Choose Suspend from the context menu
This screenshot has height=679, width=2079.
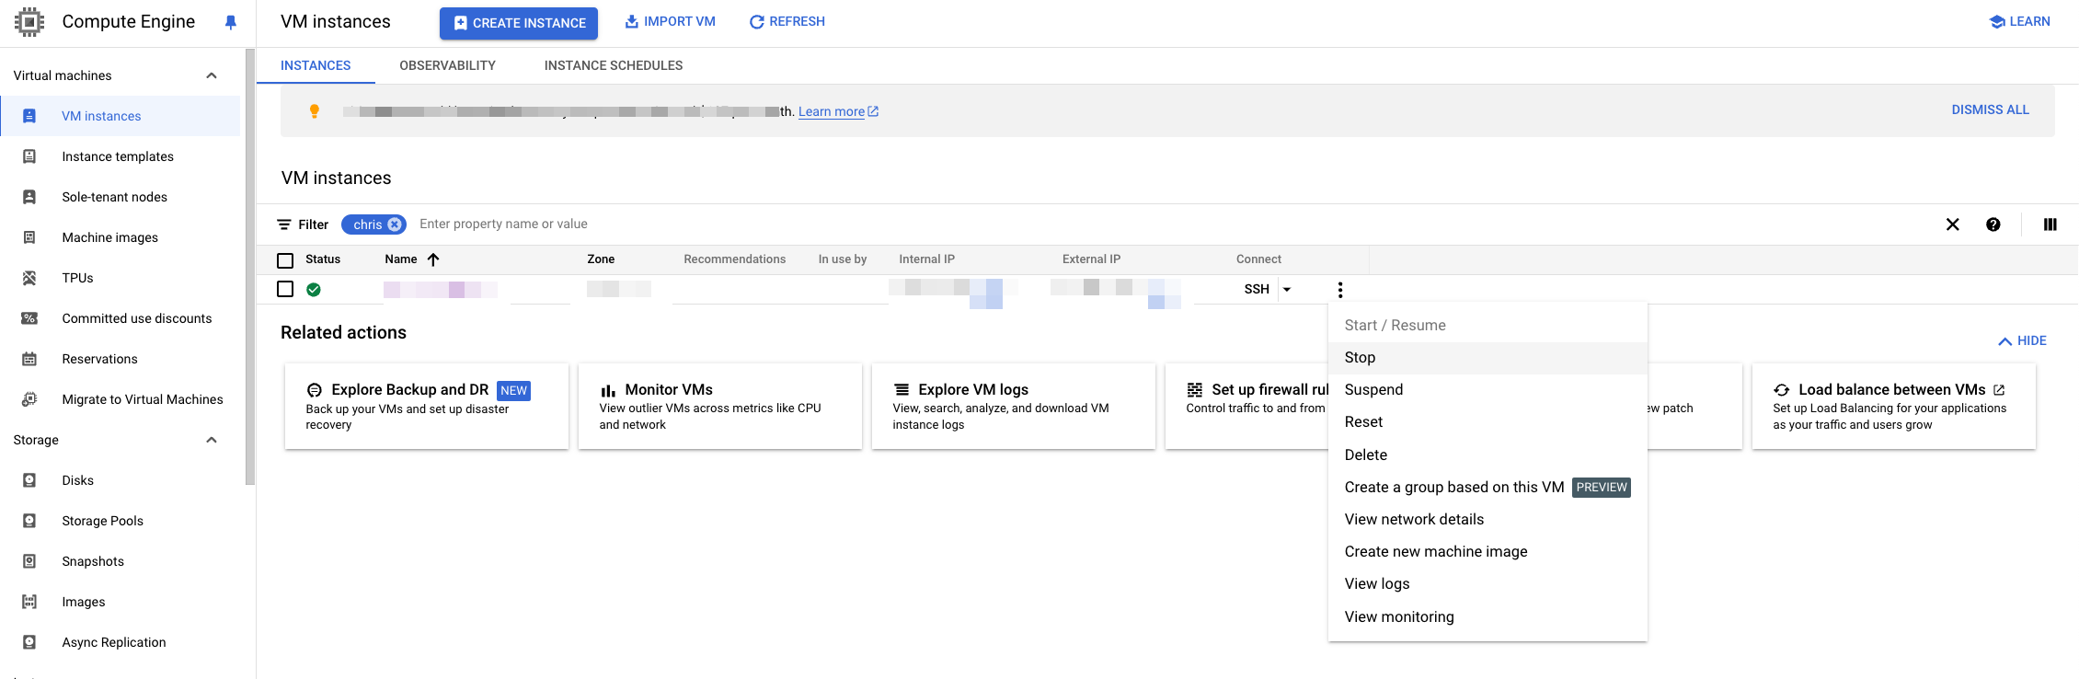[x=1487, y=390]
